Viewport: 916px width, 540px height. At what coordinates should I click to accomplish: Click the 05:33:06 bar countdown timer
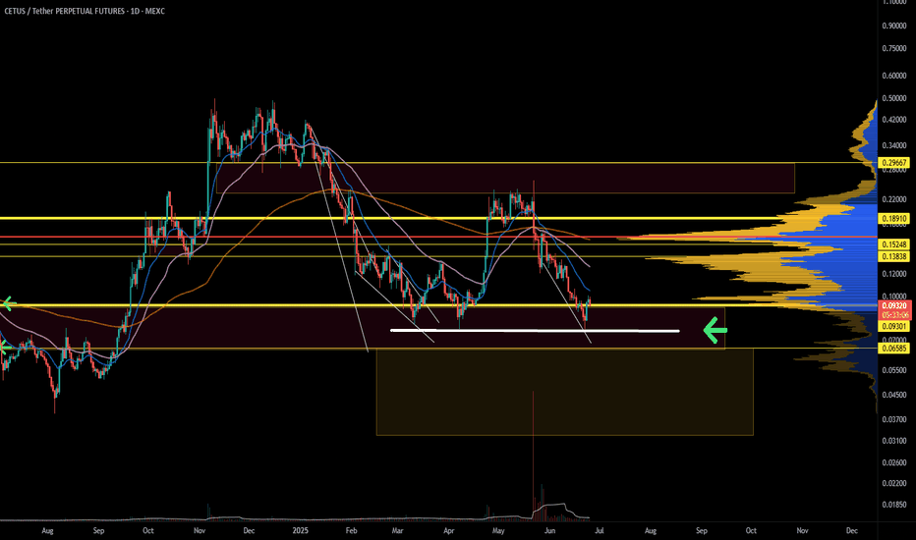click(893, 314)
